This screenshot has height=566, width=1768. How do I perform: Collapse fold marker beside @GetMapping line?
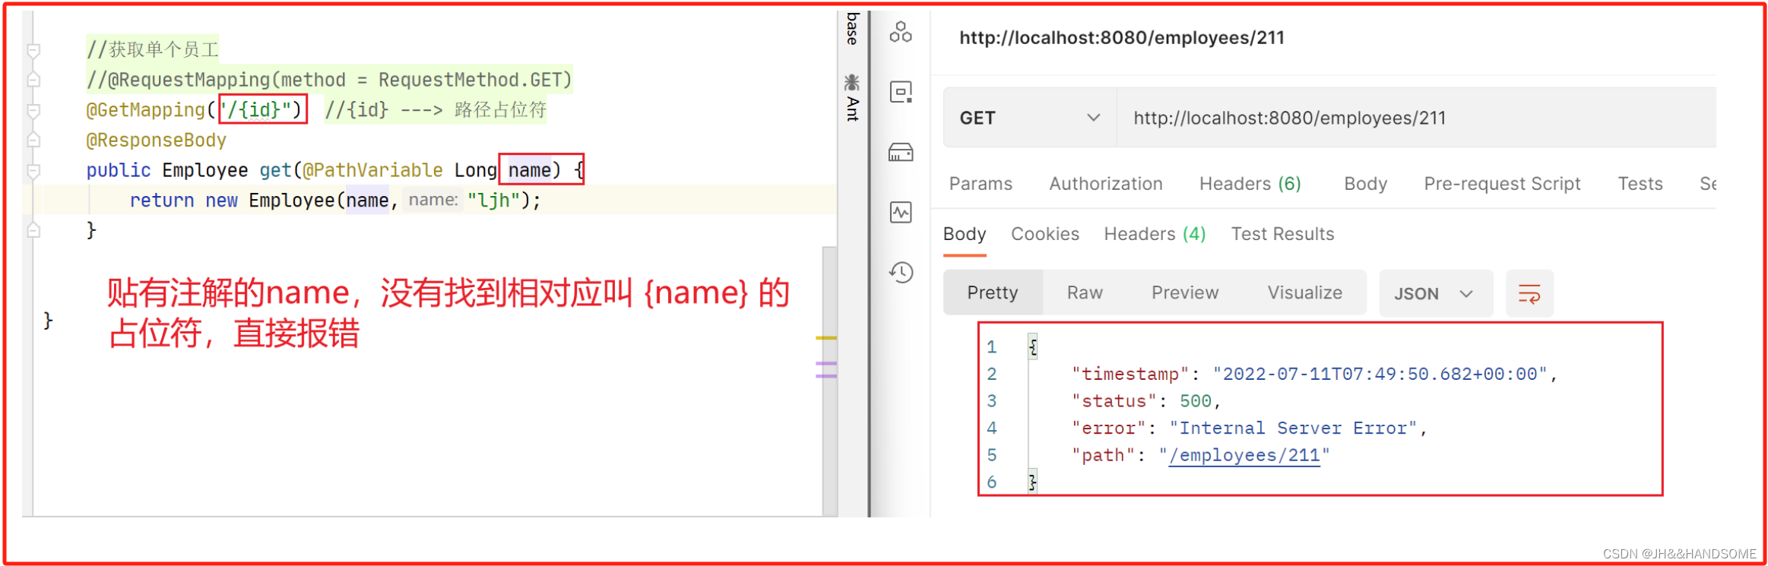(x=33, y=110)
